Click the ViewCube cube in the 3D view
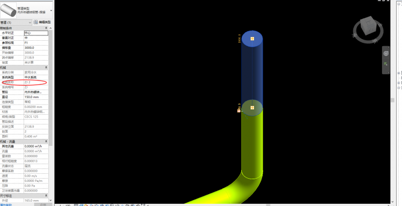 pos(368,26)
